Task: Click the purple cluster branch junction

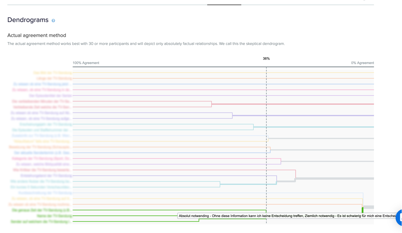Action: pos(232,115)
